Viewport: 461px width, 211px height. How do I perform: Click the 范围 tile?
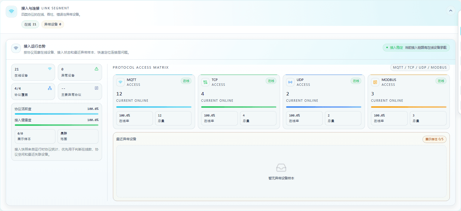[x=78, y=136]
